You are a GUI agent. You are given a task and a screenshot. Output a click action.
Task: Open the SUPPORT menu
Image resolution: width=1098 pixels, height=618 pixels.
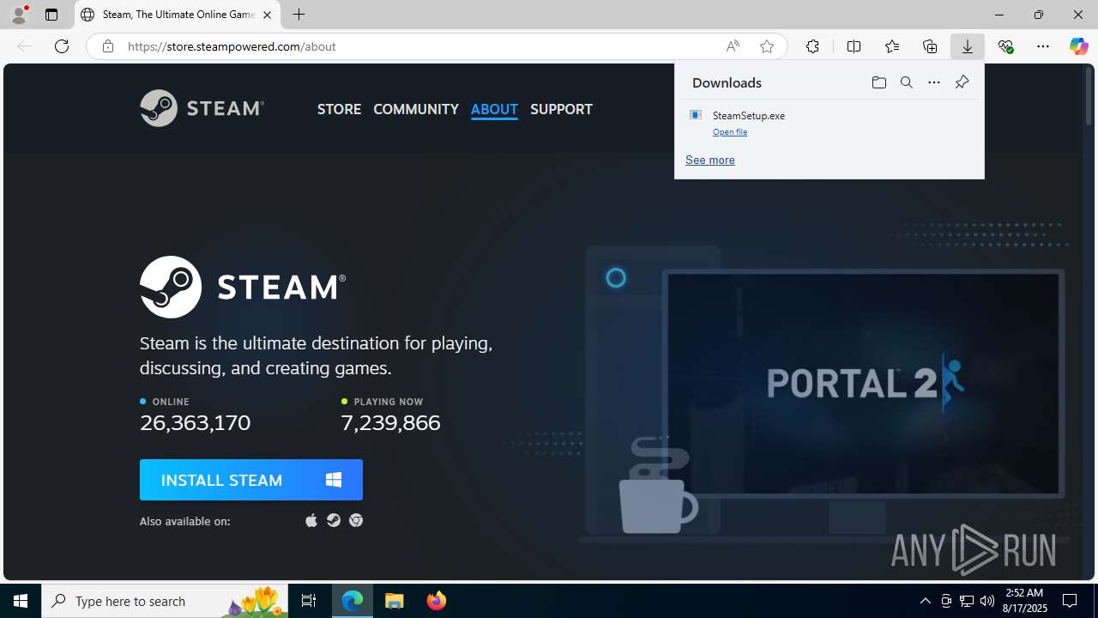click(561, 109)
